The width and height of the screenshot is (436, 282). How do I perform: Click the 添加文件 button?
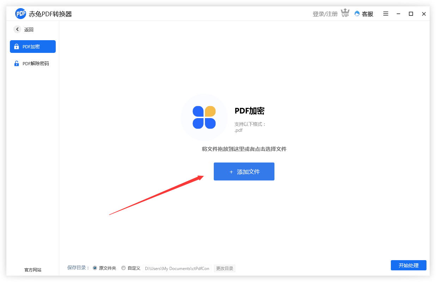(x=244, y=172)
